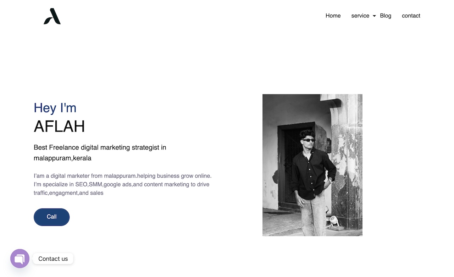Select the contact menu item

click(x=411, y=16)
